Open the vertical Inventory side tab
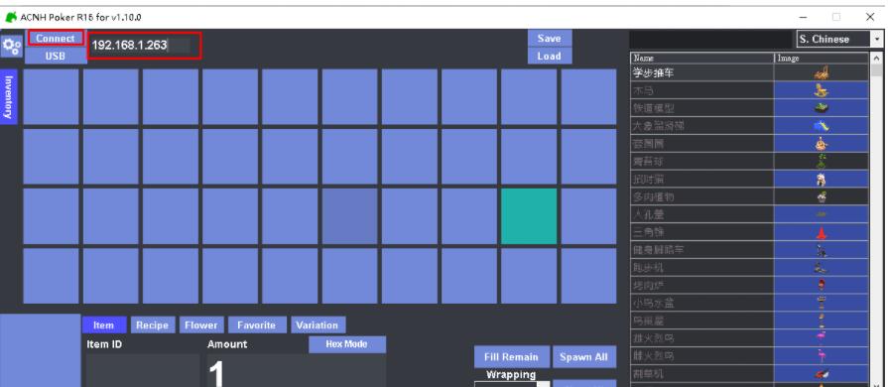 tap(9, 97)
